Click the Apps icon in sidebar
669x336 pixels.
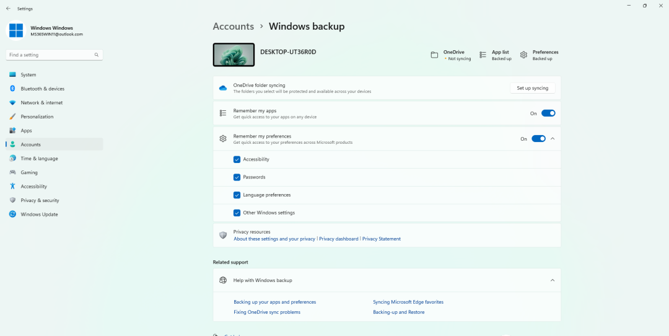click(12, 131)
